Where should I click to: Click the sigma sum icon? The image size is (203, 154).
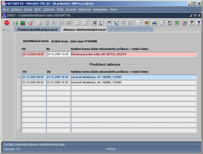pyautogui.click(x=169, y=23)
